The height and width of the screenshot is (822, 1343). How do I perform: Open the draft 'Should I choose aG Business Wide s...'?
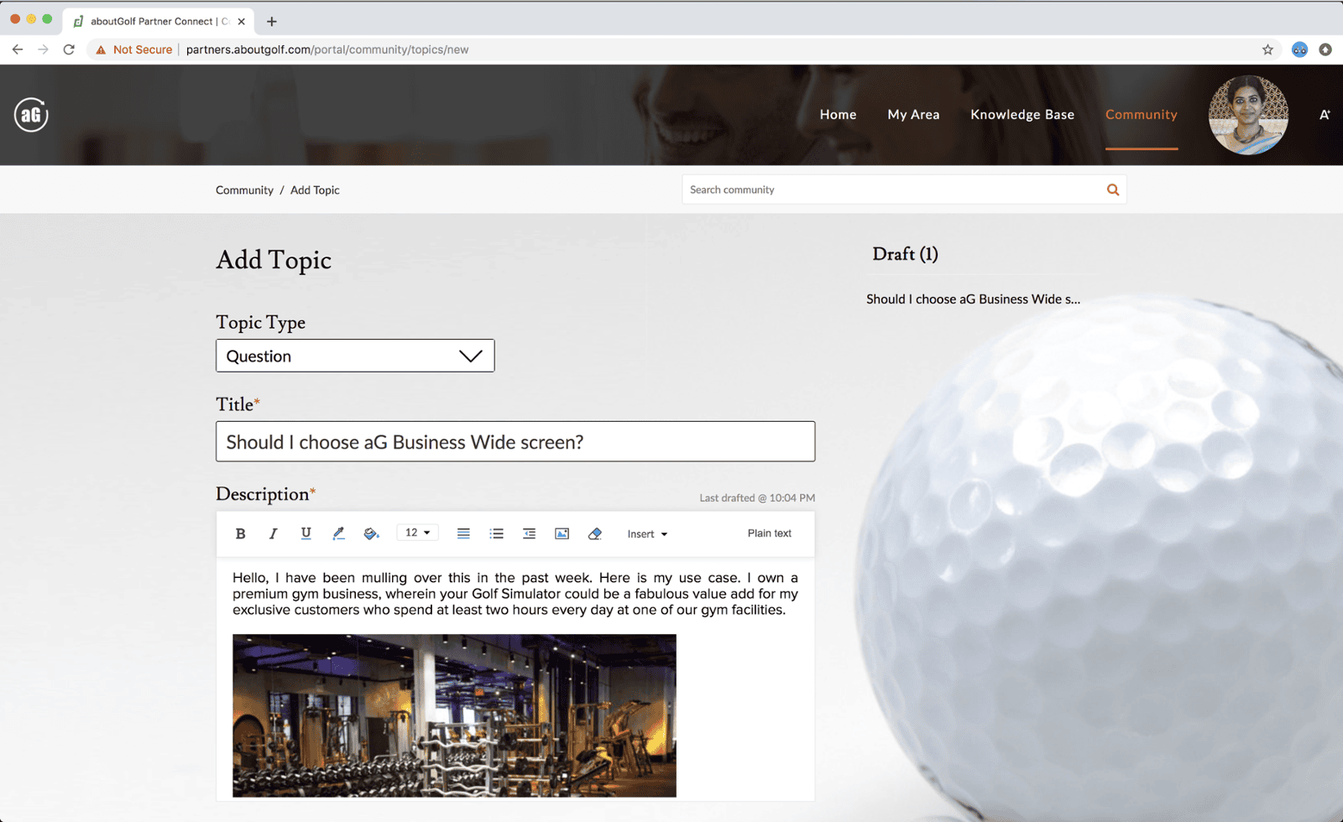[x=973, y=299]
